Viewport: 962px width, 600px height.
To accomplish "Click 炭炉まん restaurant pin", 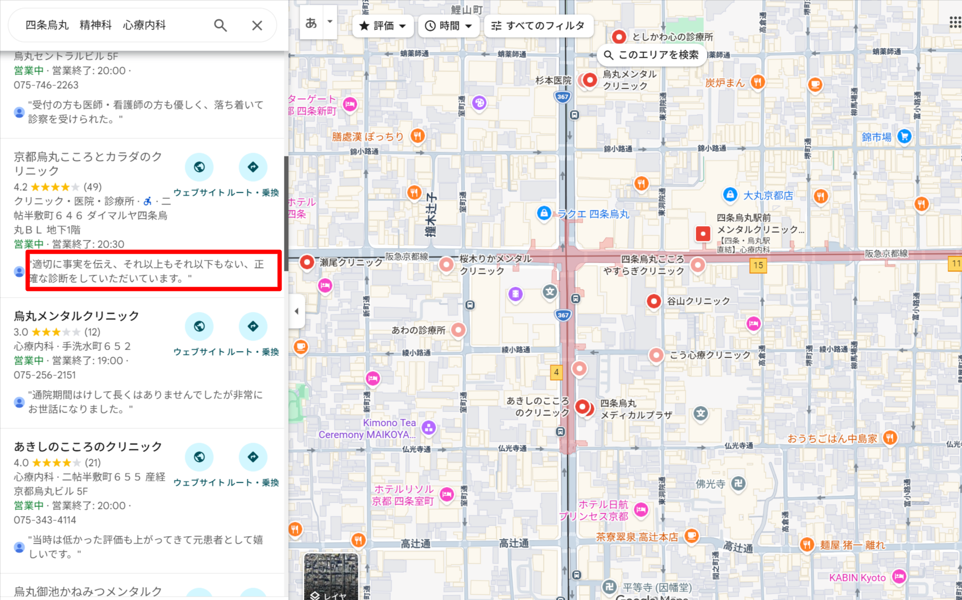I will point(757,82).
